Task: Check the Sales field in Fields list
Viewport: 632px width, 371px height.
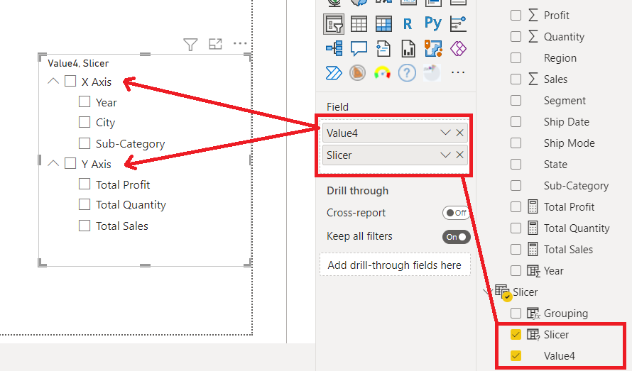Action: tap(516, 79)
